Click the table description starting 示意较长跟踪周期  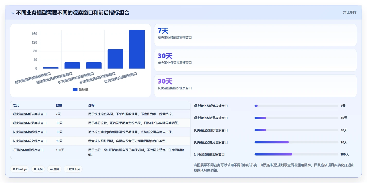(128, 141)
